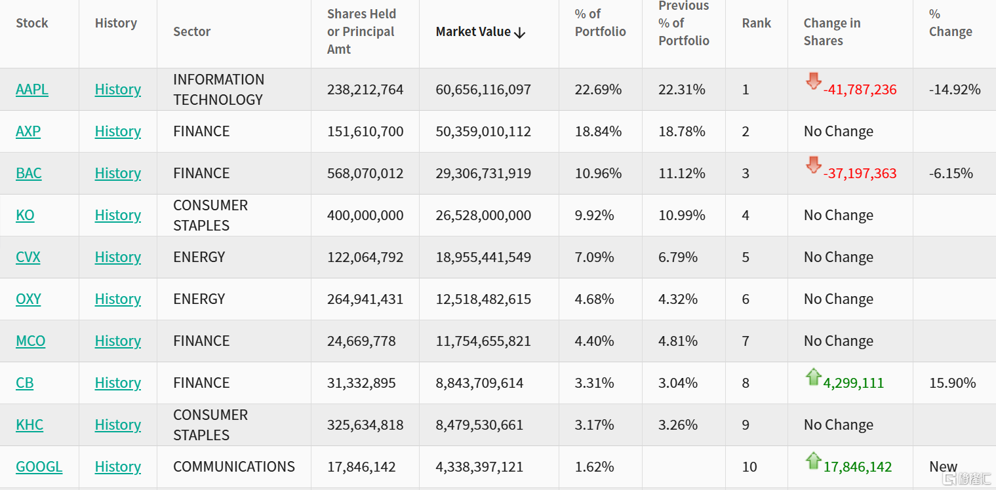
Task: Click the Market Value sort arrow
Action: coord(520,33)
